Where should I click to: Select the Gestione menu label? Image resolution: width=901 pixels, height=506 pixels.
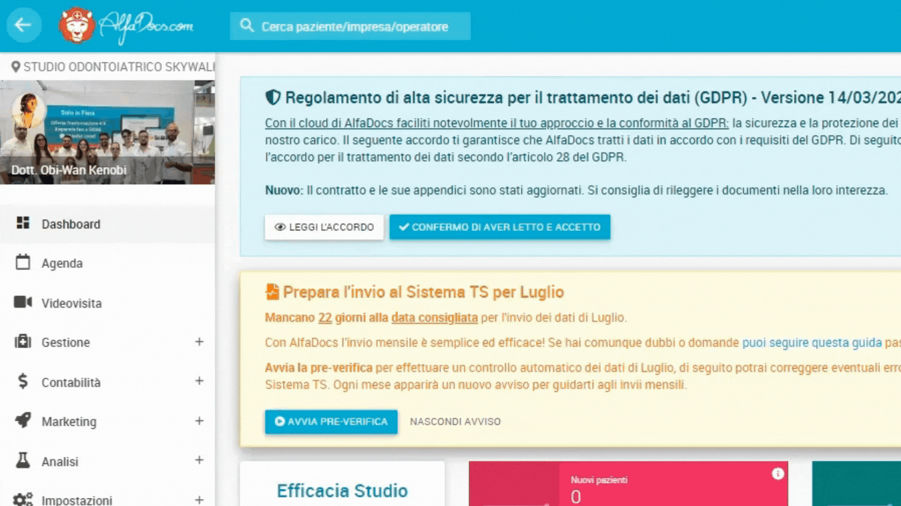66,342
